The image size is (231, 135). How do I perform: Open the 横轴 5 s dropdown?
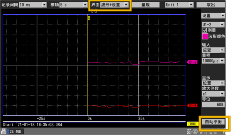71,5
